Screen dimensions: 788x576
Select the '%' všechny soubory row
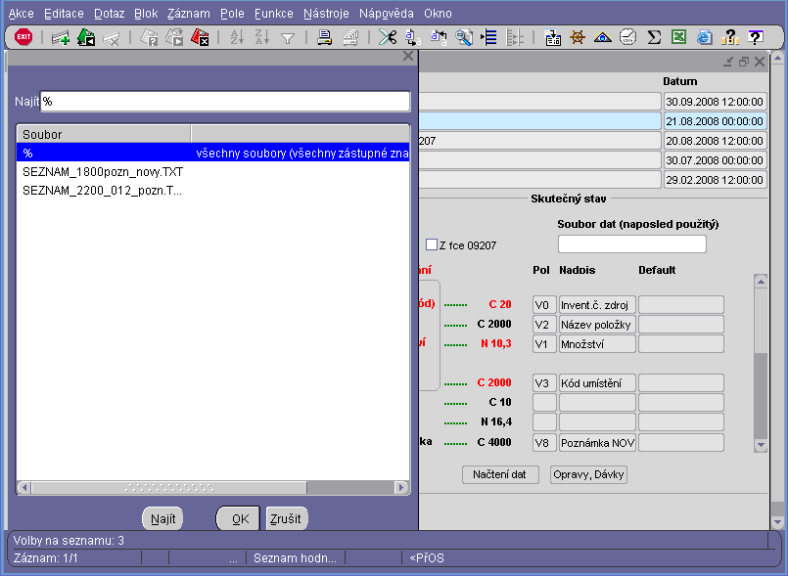[x=213, y=153]
